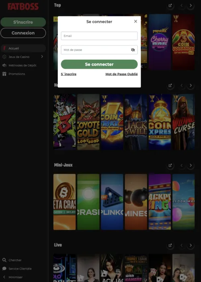The image size is (201, 282).
Task: Click the Chercher magnifier icon
Action: tap(4, 260)
